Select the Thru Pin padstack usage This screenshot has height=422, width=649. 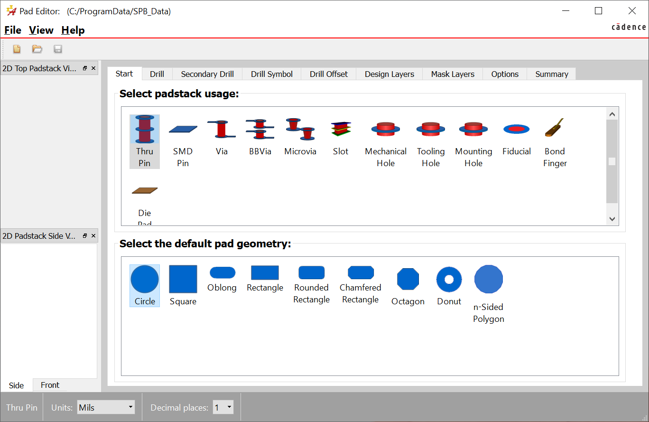(145, 141)
